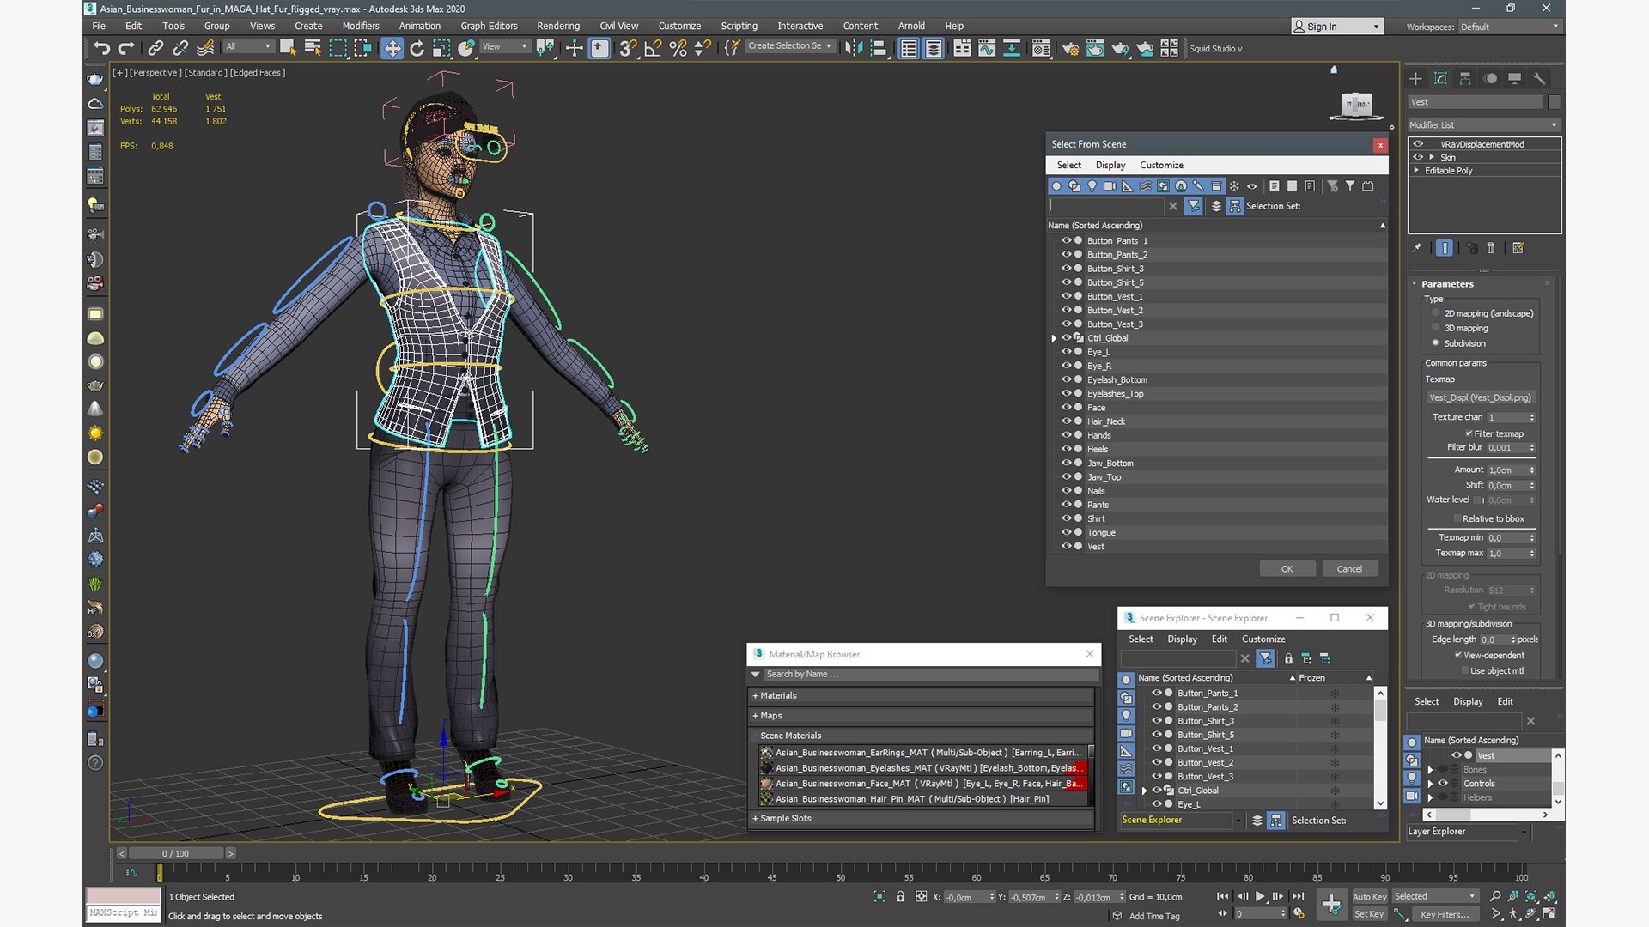Open Utilities wrench panel icon

pos(1539,78)
